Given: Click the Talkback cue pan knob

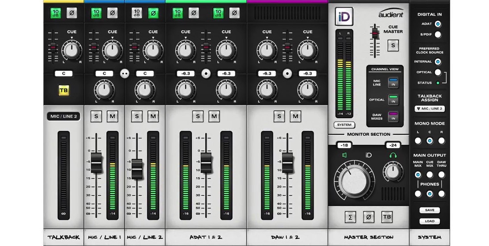Looking at the screenshot, I should click(72, 50).
